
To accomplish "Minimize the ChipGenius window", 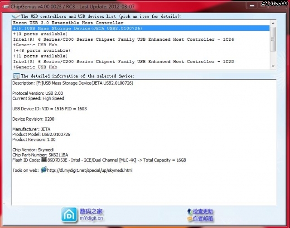I will pos(252,5).
